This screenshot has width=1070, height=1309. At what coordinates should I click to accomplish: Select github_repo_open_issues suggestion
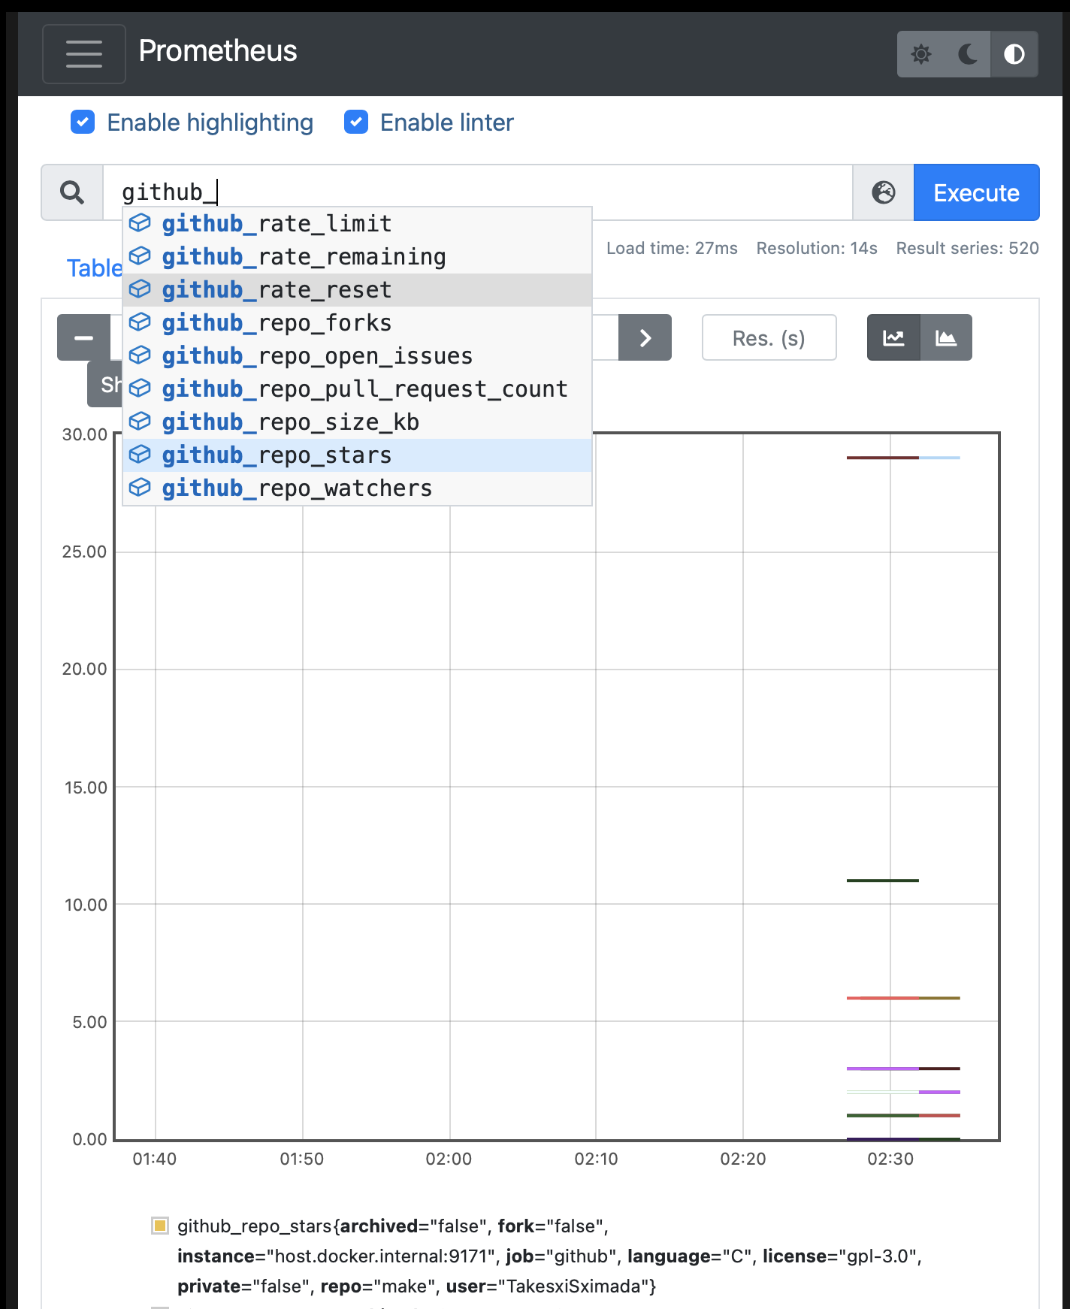(x=357, y=356)
